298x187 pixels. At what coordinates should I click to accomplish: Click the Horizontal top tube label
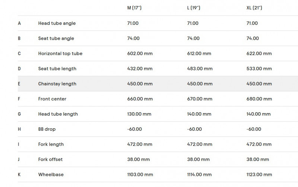tap(60, 54)
